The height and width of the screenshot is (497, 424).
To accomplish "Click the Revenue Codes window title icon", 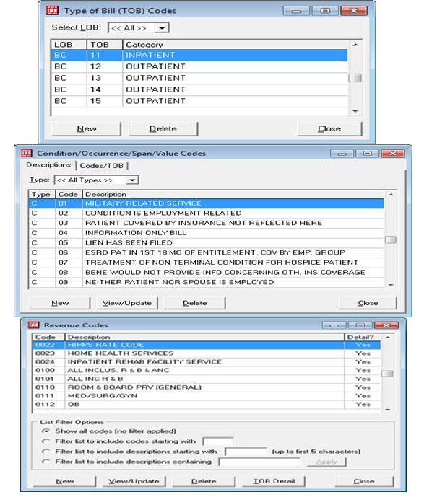I will [x=34, y=325].
